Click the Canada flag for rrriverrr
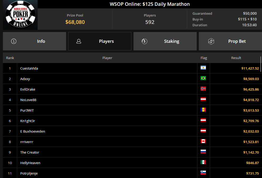The height and width of the screenshot is (178, 262). [x=203, y=141]
